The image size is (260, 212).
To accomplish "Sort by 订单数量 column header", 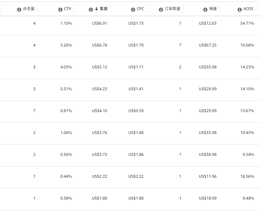I will coord(173,9).
